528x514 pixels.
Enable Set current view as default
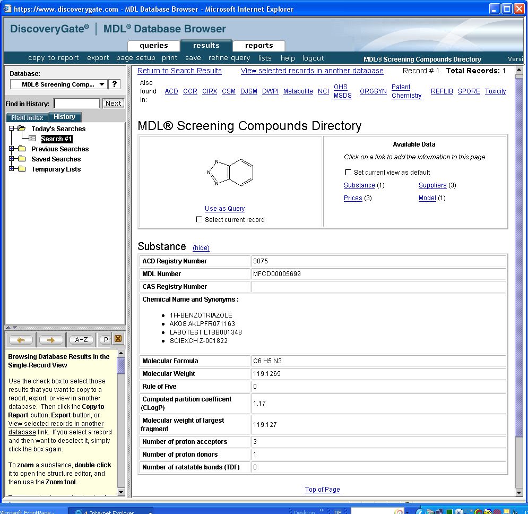[348, 172]
